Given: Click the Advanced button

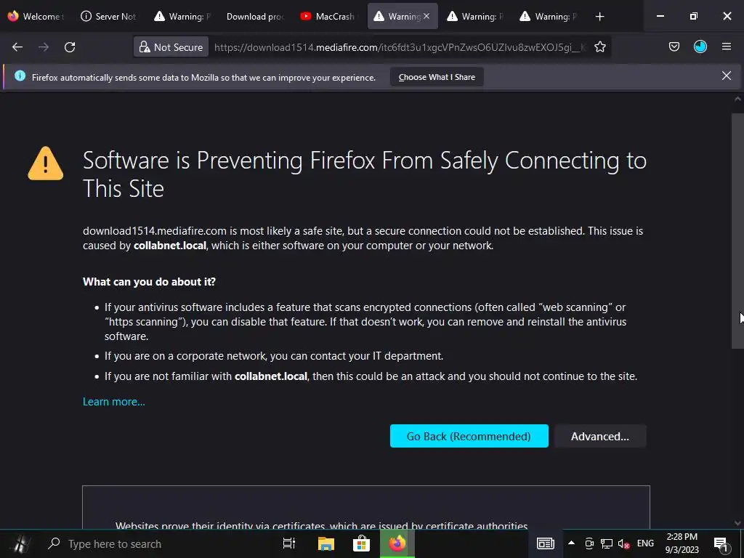Looking at the screenshot, I should click(x=599, y=436).
